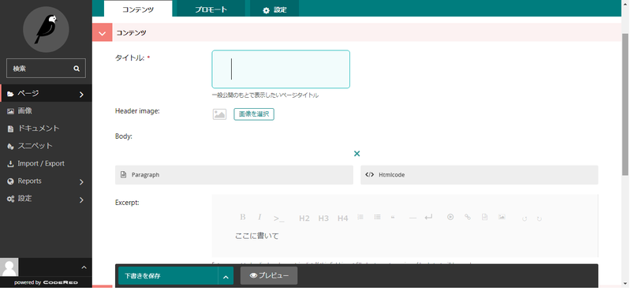Set H3 heading in Excerpt toolbar

[323, 218]
